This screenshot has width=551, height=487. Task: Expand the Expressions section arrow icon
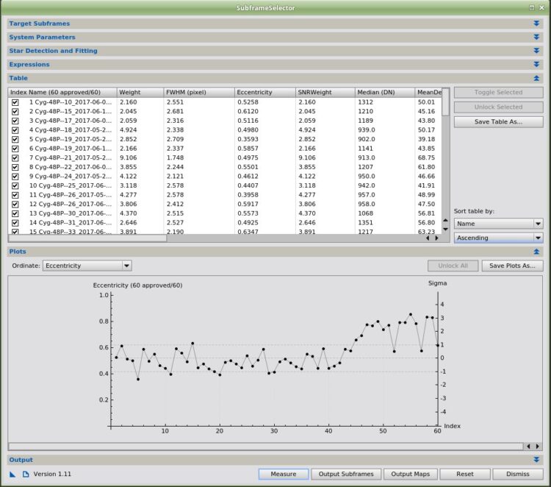(536, 65)
